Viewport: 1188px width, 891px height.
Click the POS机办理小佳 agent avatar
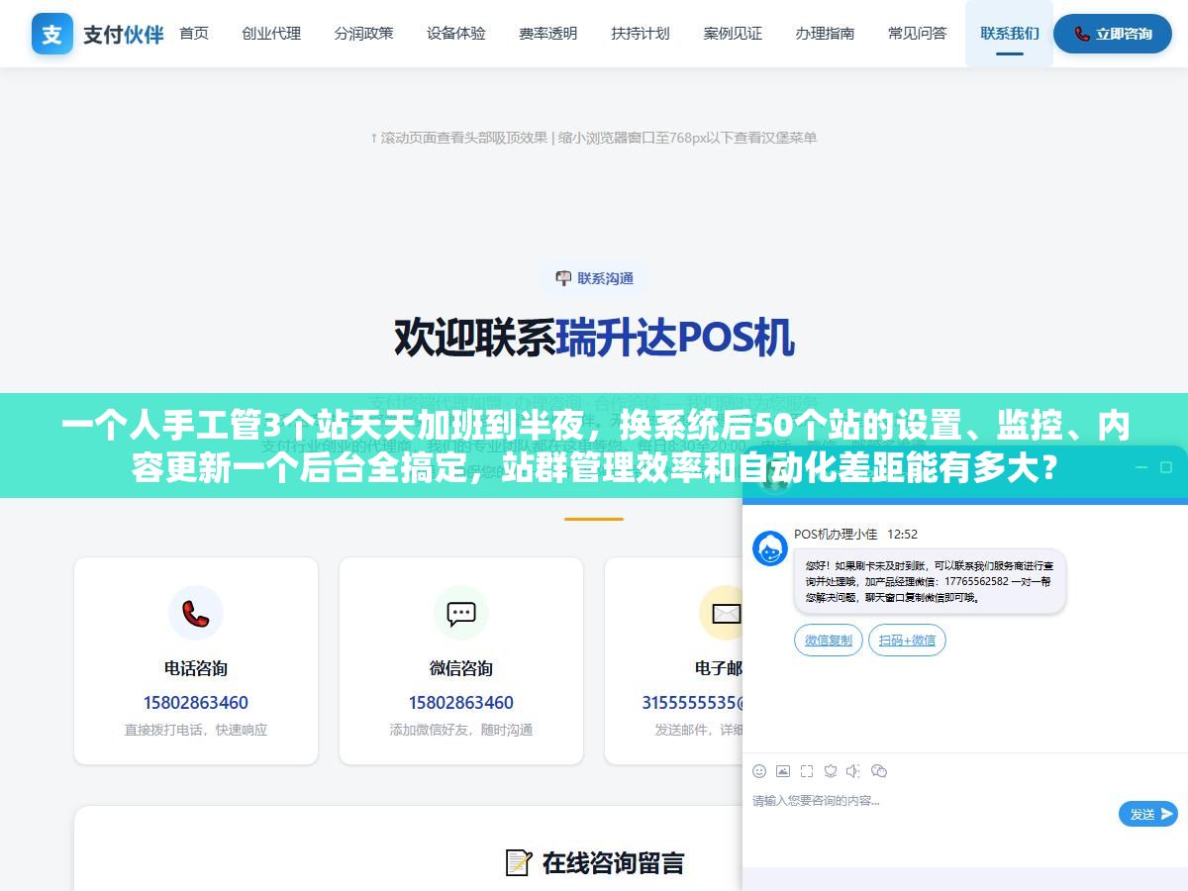(770, 548)
